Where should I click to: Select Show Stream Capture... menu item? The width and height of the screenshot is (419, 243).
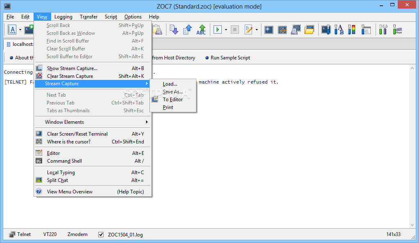click(x=92, y=68)
